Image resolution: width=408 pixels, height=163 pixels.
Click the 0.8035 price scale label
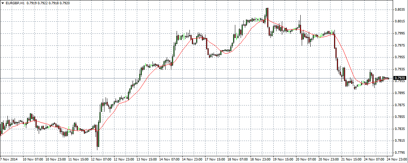[x=400, y=9]
